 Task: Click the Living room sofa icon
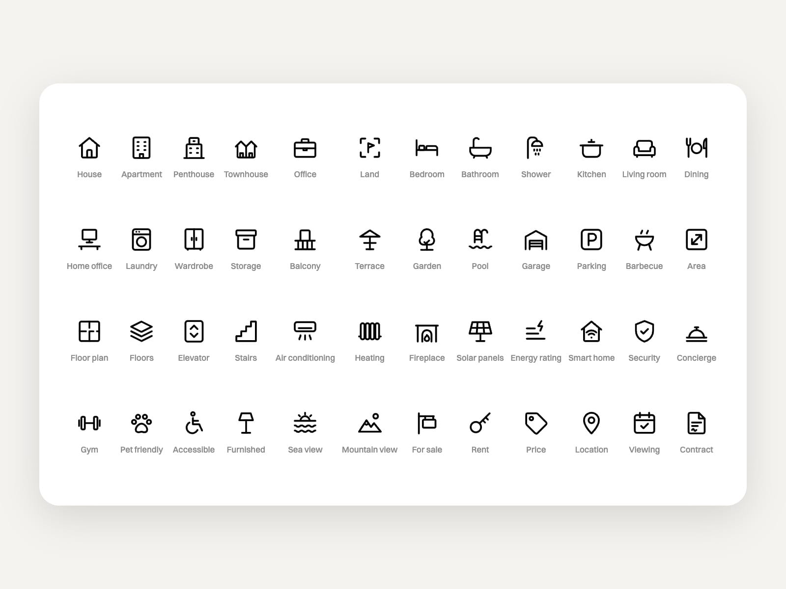tap(645, 148)
